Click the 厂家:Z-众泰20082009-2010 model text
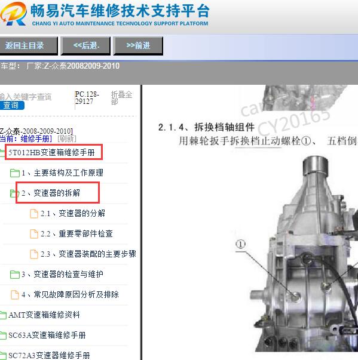Viewport: 358px width, 360px height. pos(73,66)
